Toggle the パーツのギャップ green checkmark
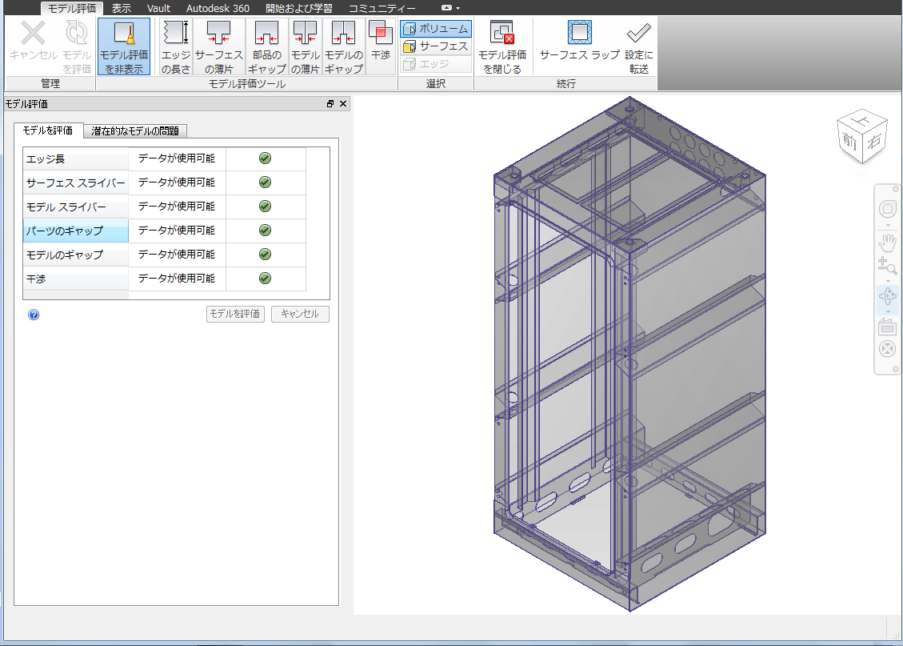Image resolution: width=903 pixels, height=646 pixels. [x=265, y=230]
